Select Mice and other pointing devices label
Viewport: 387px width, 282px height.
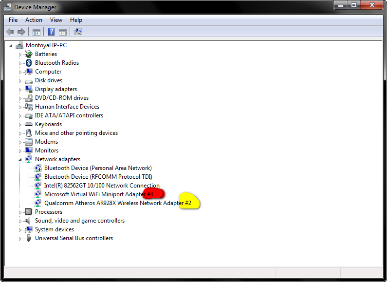[x=76, y=133]
